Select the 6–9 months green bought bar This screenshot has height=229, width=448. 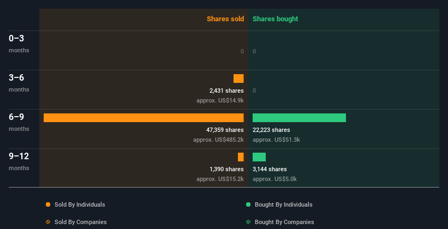tap(299, 118)
